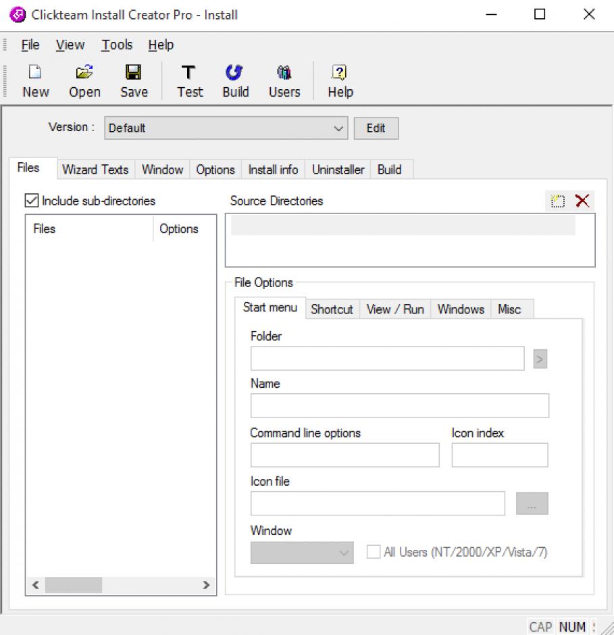Viewport: 614px width, 635px height.
Task: Open the Help menu
Action: click(161, 45)
